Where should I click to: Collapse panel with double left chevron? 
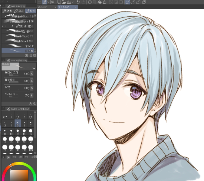click(x=3, y=1)
